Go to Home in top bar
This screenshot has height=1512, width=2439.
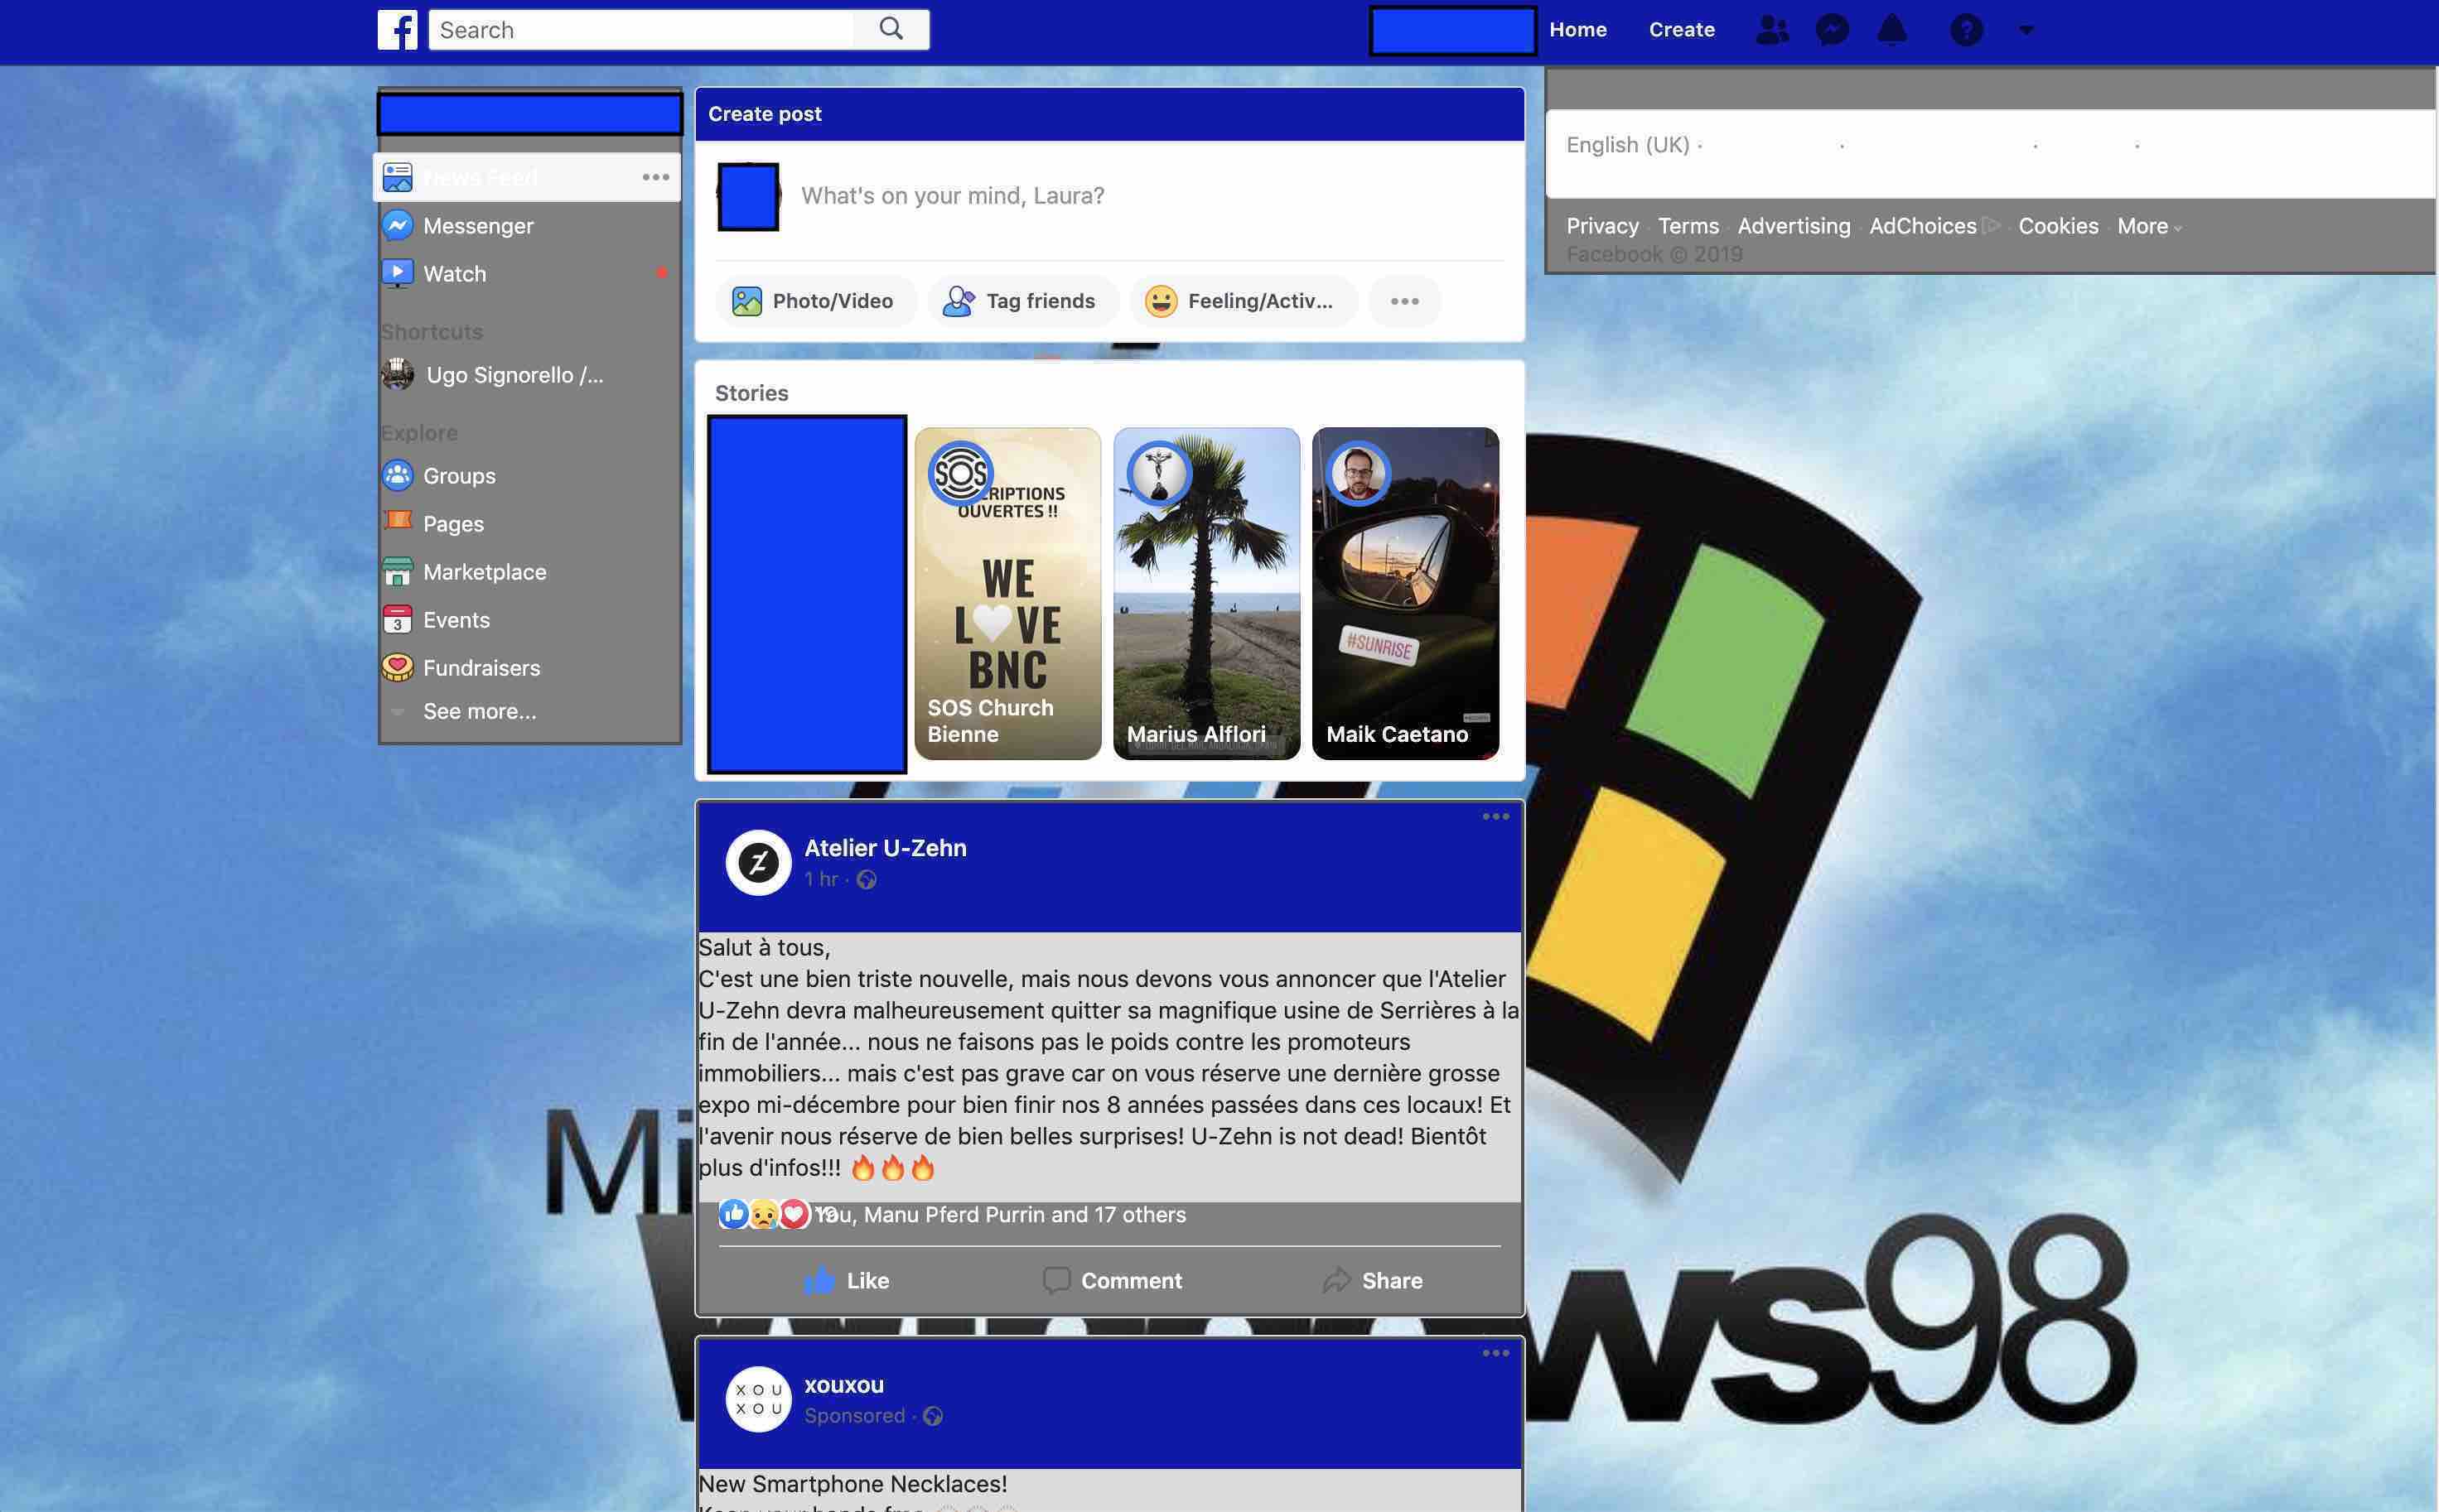pyautogui.click(x=1577, y=30)
